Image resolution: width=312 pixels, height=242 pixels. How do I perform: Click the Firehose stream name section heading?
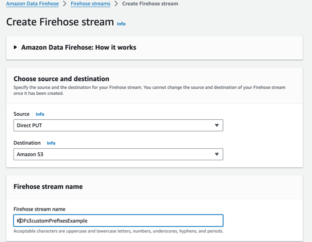tap(48, 187)
